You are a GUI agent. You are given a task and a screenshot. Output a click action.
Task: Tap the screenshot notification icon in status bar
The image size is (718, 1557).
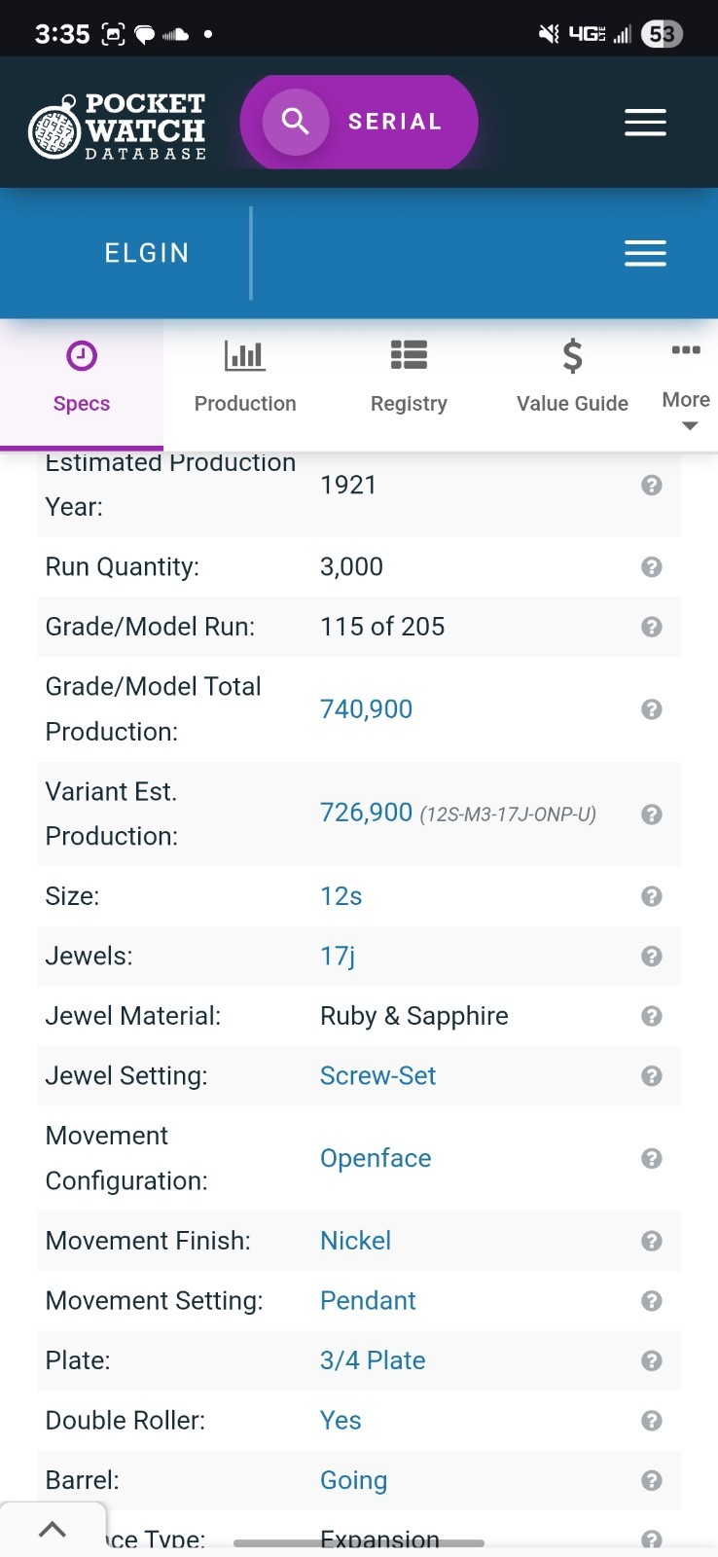114,34
